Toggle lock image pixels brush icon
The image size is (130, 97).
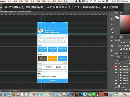tap(122, 63)
